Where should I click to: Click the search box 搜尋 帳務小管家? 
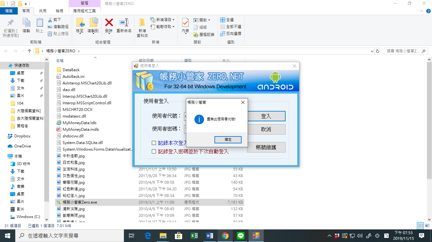click(406, 51)
